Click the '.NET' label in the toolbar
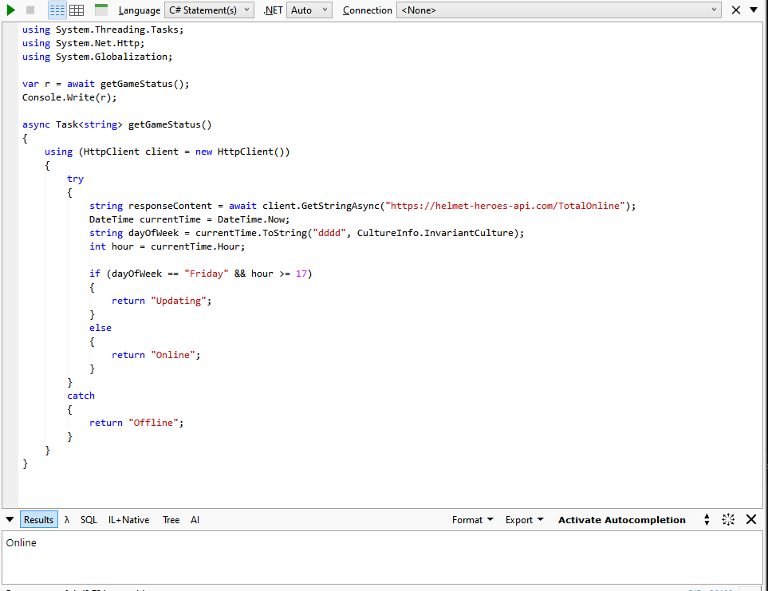Image resolution: width=768 pixels, height=591 pixels. pyautogui.click(x=273, y=10)
